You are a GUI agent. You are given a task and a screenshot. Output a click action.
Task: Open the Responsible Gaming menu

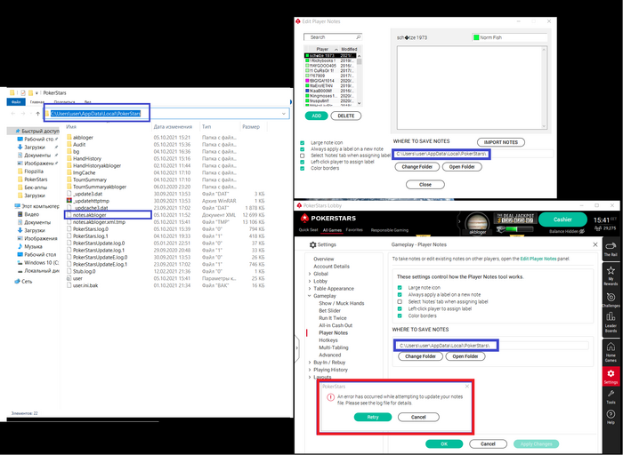click(390, 230)
